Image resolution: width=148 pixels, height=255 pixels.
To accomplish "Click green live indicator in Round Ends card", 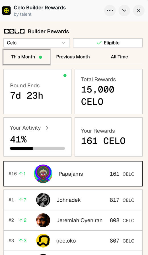I will [x=65, y=75].
